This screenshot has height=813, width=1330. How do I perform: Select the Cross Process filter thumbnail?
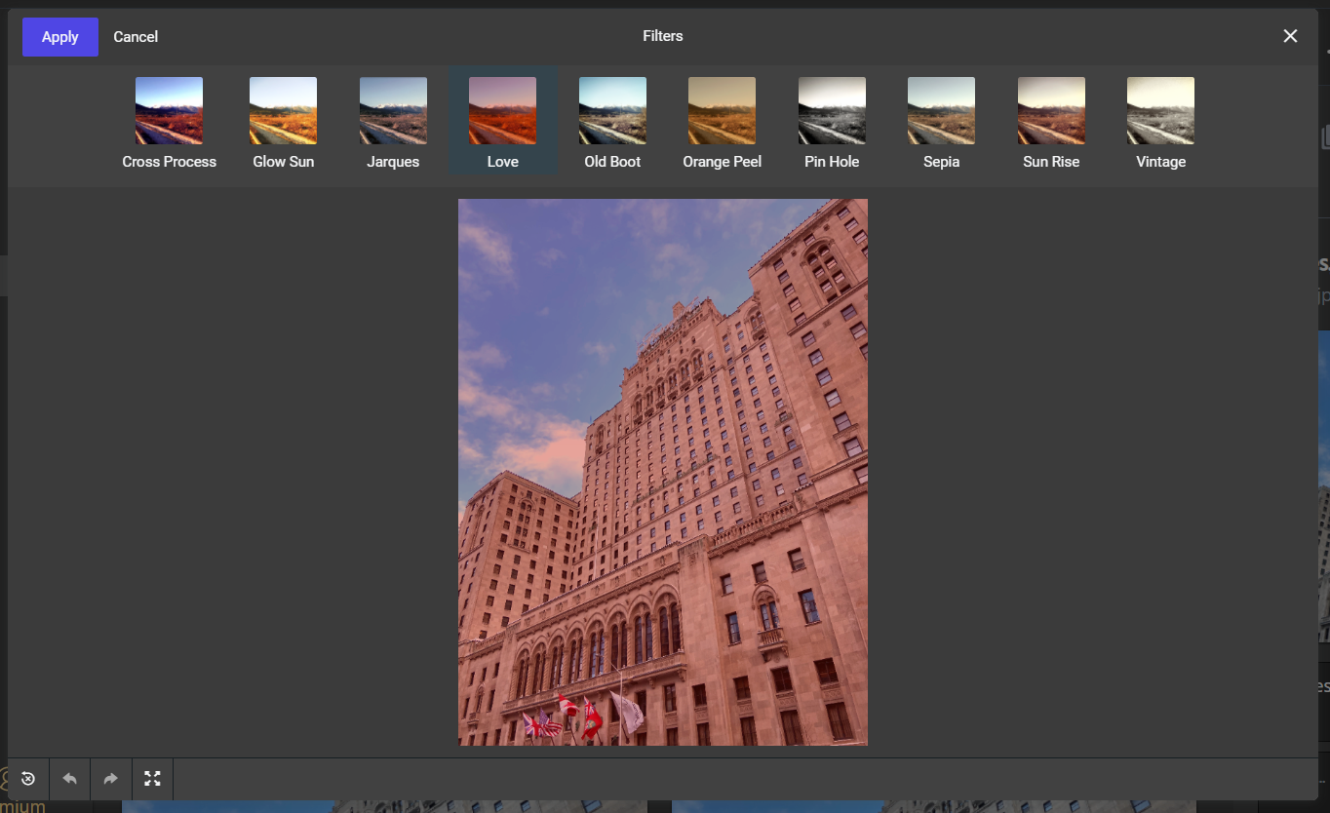pyautogui.click(x=170, y=111)
